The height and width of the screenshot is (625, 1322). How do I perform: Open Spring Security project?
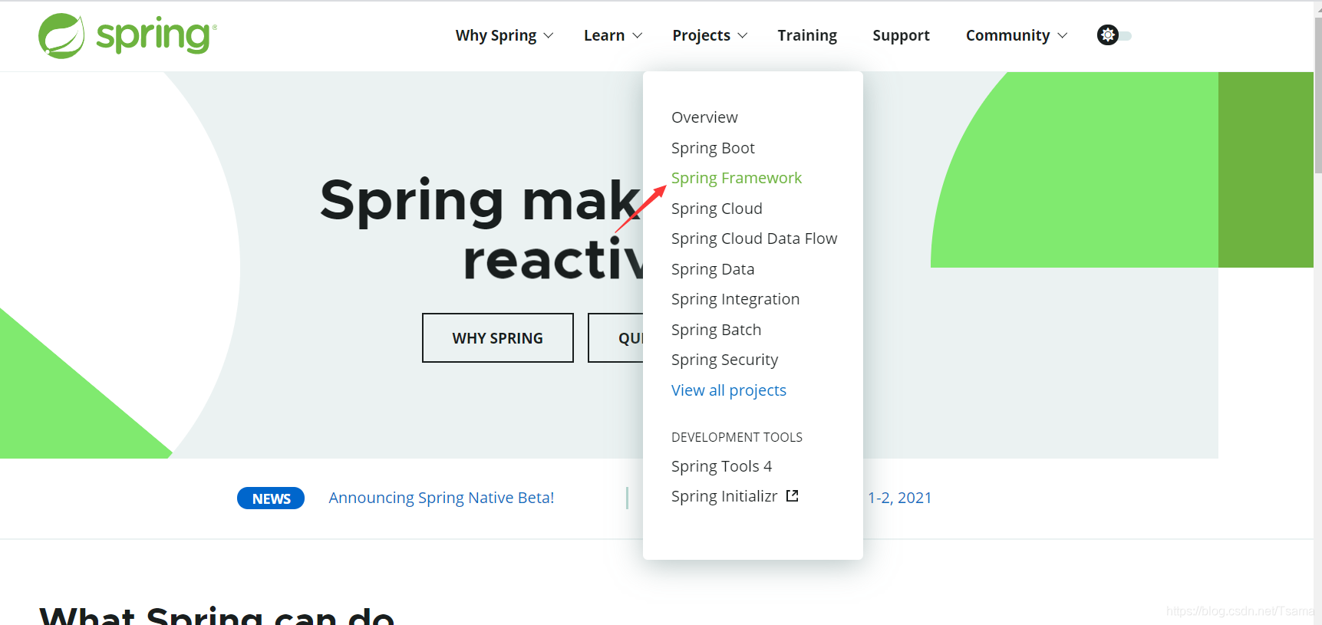click(x=724, y=360)
